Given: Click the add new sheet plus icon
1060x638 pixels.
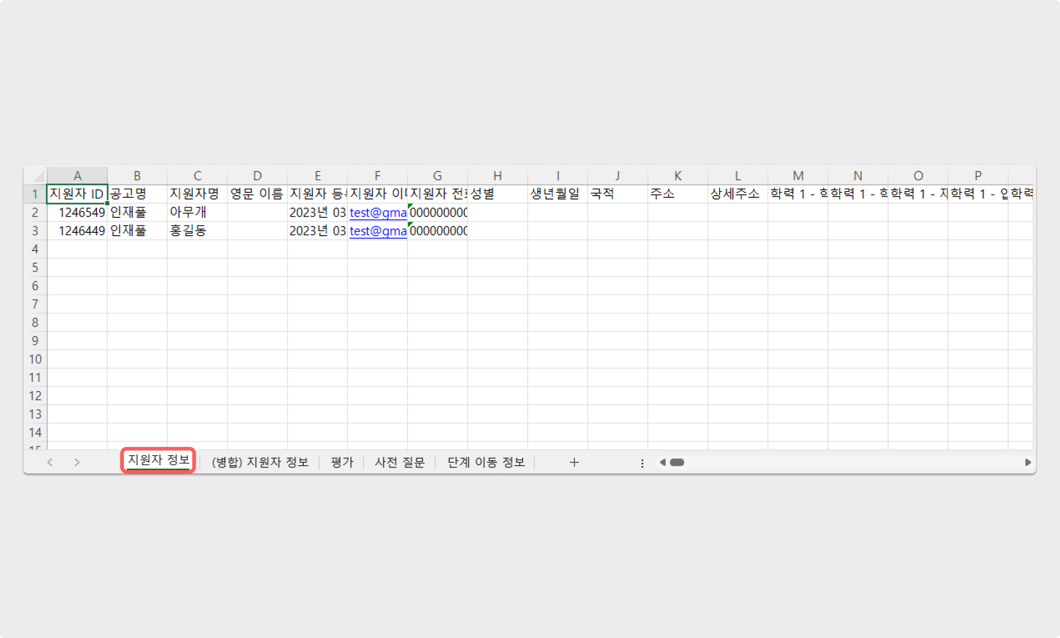Looking at the screenshot, I should point(574,462).
